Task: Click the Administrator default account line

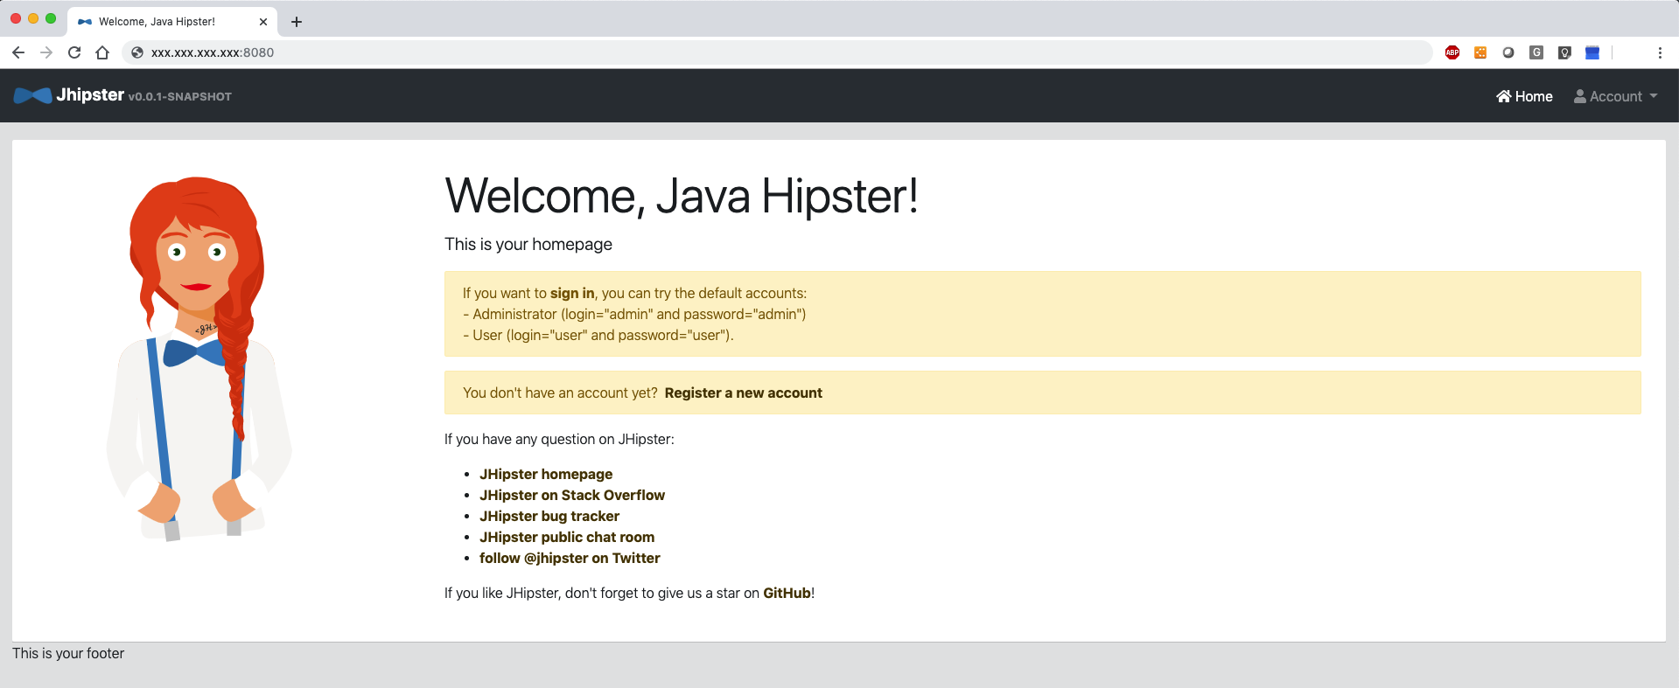Action: (x=634, y=315)
